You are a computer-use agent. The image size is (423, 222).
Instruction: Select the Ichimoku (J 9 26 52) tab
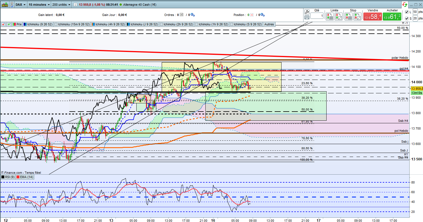click(142, 24)
